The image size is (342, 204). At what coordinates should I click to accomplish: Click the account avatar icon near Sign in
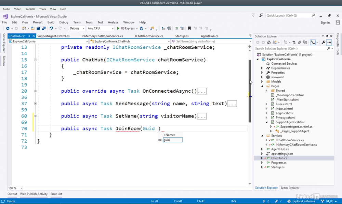tap(338, 22)
